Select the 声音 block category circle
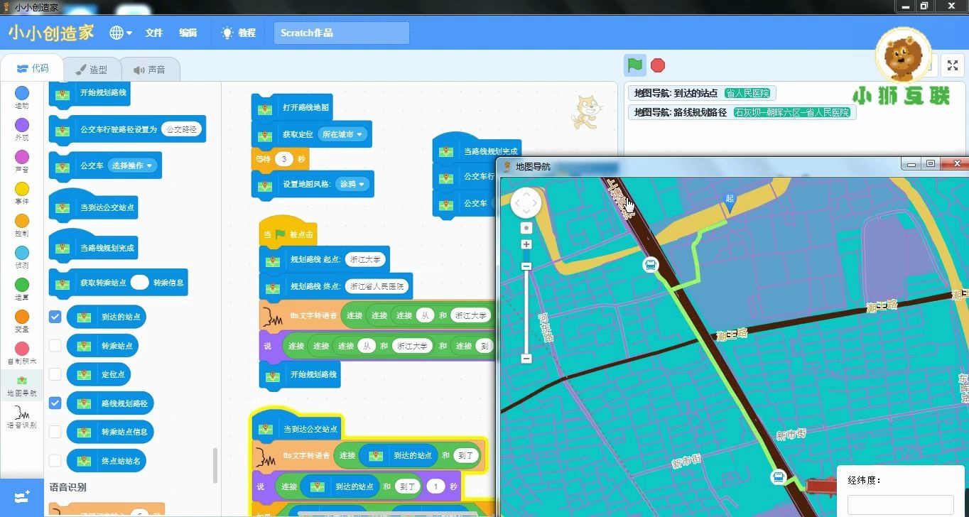This screenshot has height=517, width=969. 22,157
